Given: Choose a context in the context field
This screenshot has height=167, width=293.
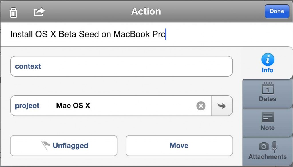Looking at the screenshot, I should (x=121, y=66).
